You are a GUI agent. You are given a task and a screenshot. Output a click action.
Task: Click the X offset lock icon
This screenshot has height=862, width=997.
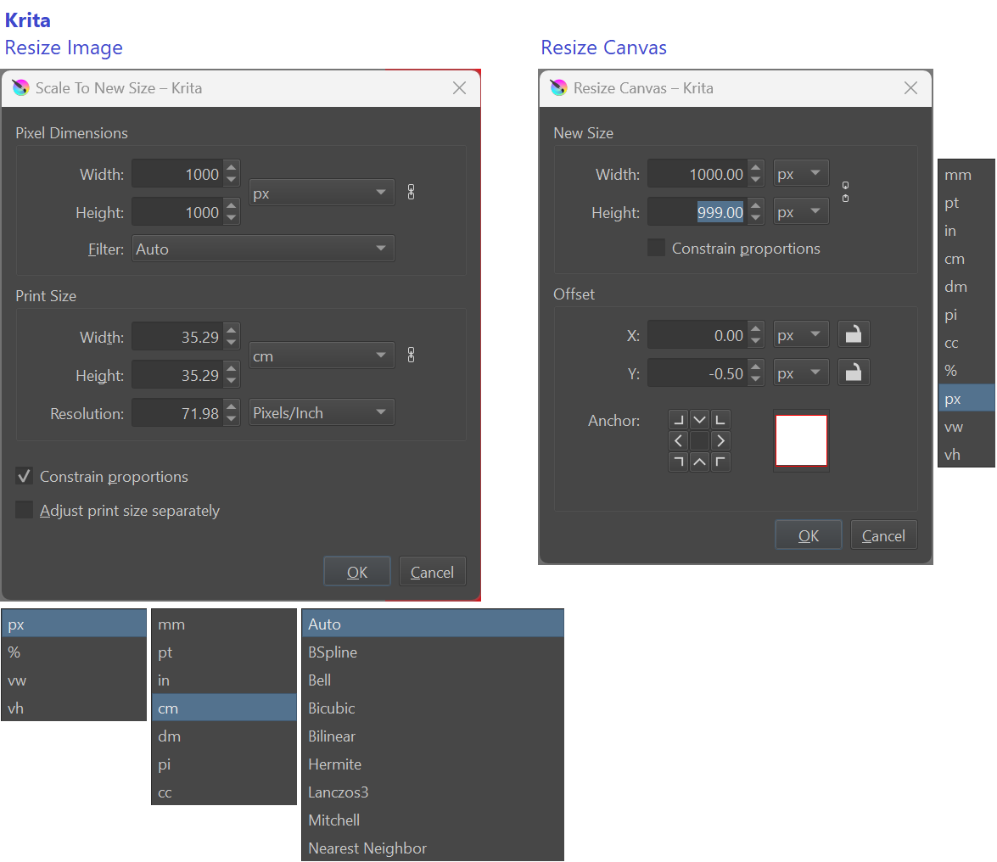click(x=854, y=333)
